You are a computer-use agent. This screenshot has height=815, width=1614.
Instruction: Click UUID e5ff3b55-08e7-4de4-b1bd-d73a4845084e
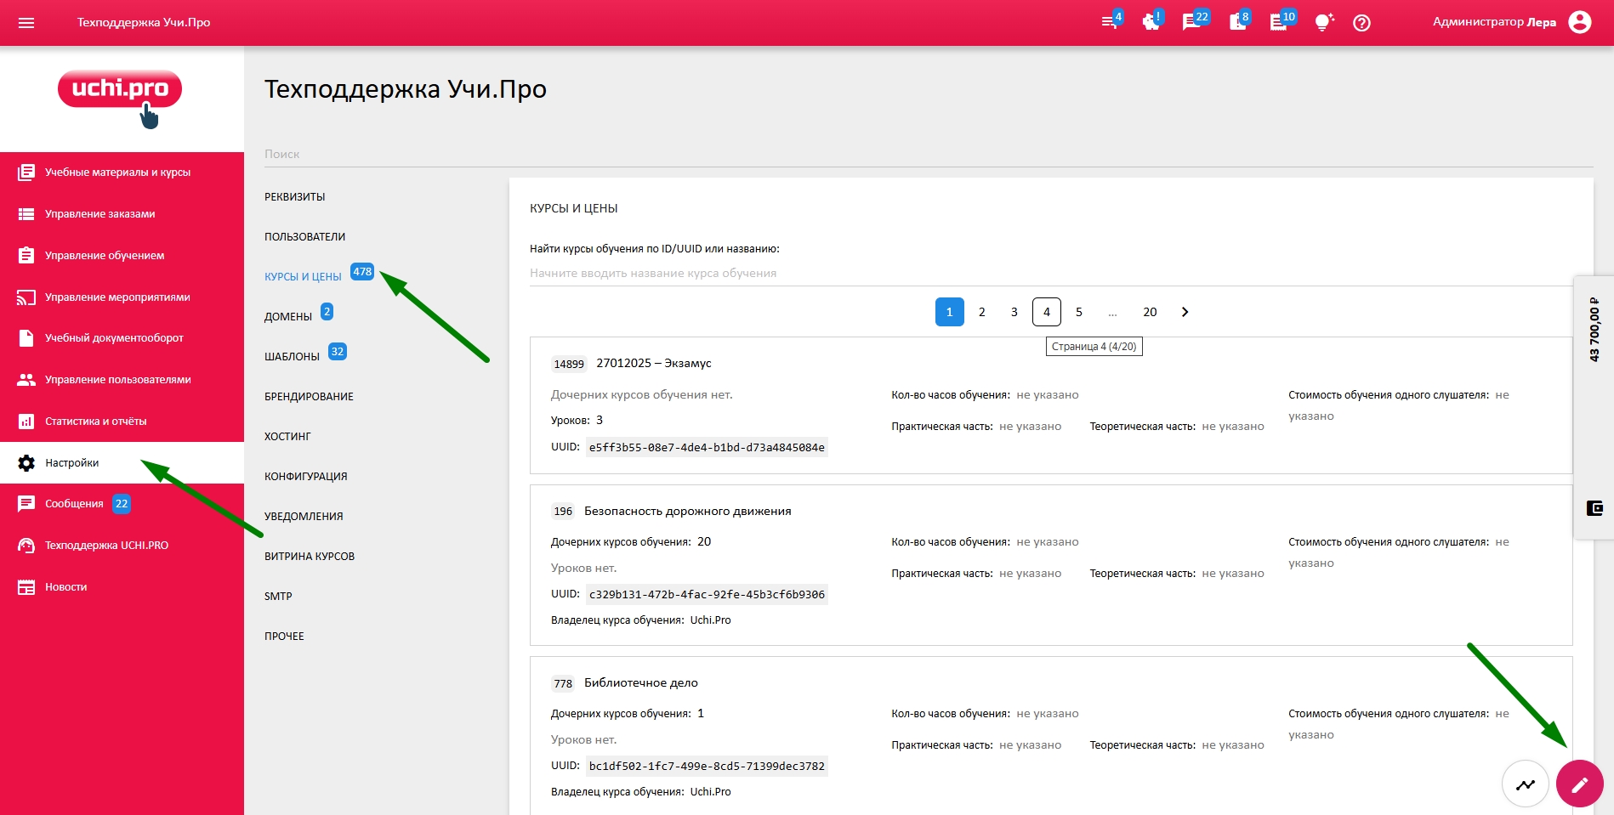coord(707,448)
